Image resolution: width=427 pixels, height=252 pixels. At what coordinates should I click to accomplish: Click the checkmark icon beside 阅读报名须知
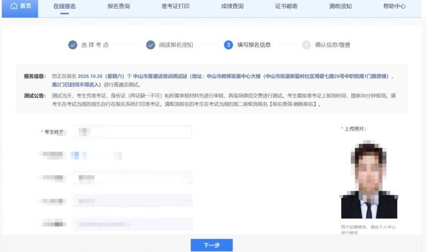(x=150, y=45)
